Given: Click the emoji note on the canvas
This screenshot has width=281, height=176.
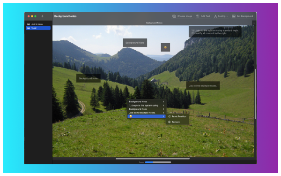Looking at the screenshot, I should [165, 47].
